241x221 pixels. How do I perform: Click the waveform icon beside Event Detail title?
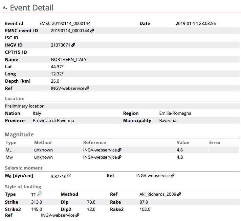click(x=5, y=8)
